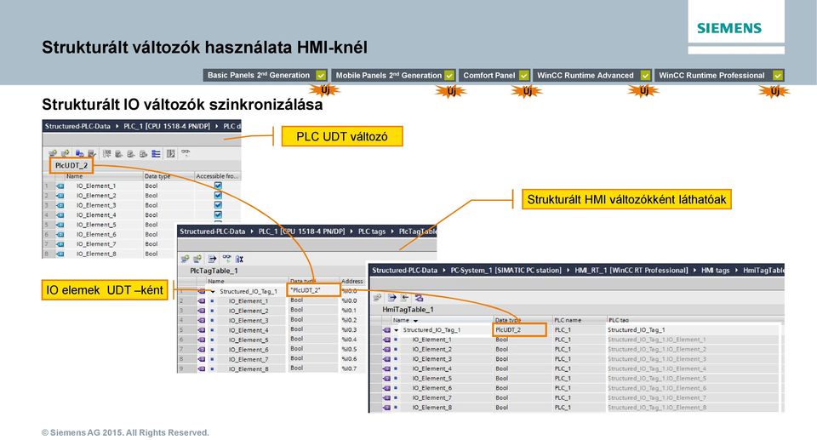The height and width of the screenshot is (440, 817).
Task: Collapse Structured_IO_Tag_1 in HmiTagTable_1
Action: point(397,330)
